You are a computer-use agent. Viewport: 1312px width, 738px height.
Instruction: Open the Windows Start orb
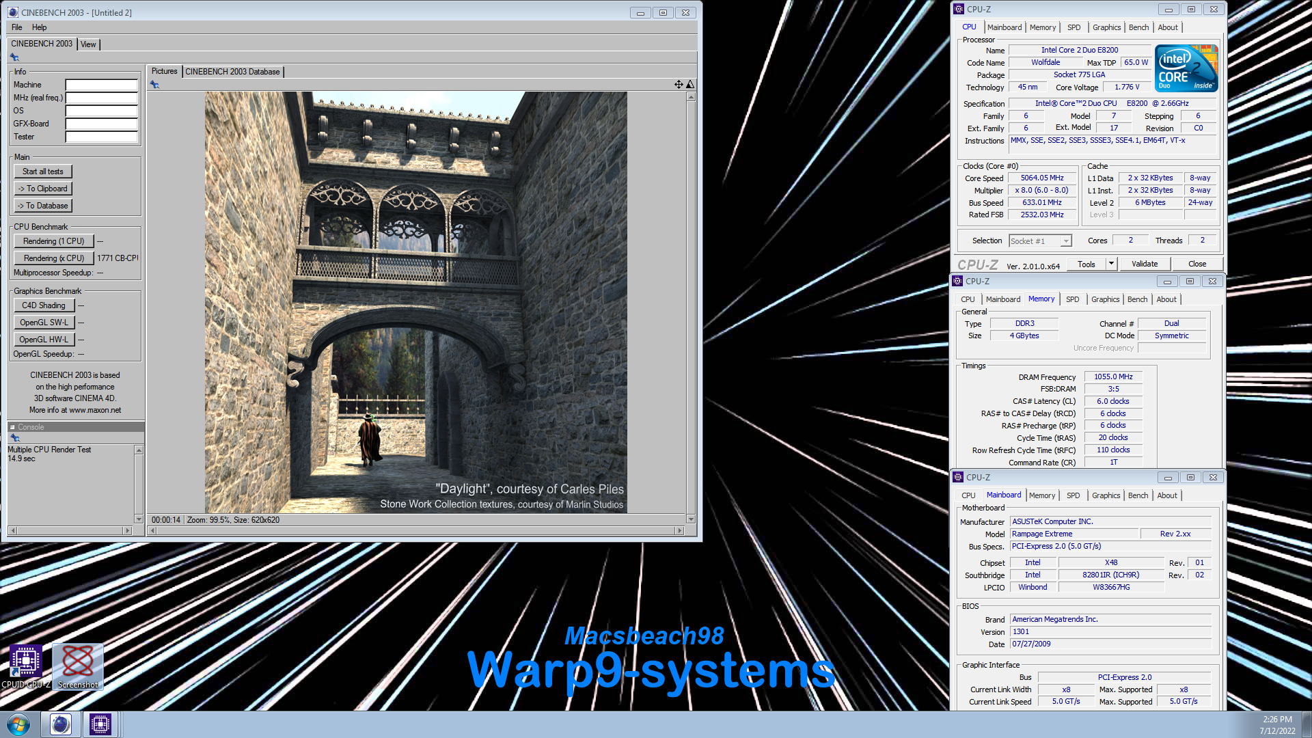pyautogui.click(x=18, y=724)
